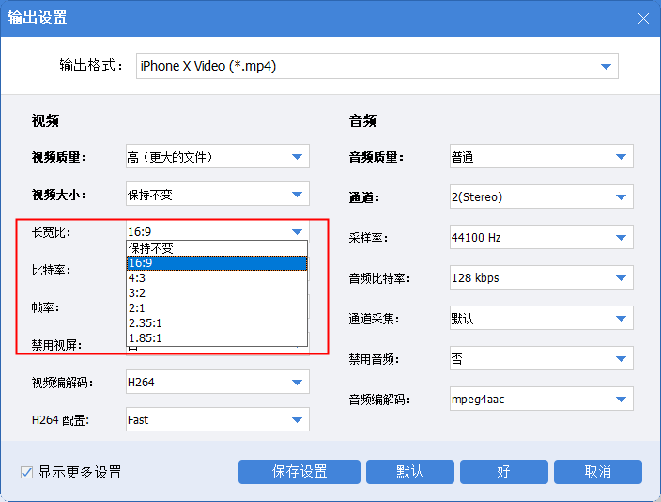Close the 输出设置 dialog window
The width and height of the screenshot is (661, 502).
643,18
